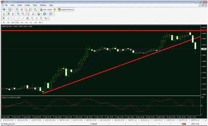Open the View menu

coord(12,5)
